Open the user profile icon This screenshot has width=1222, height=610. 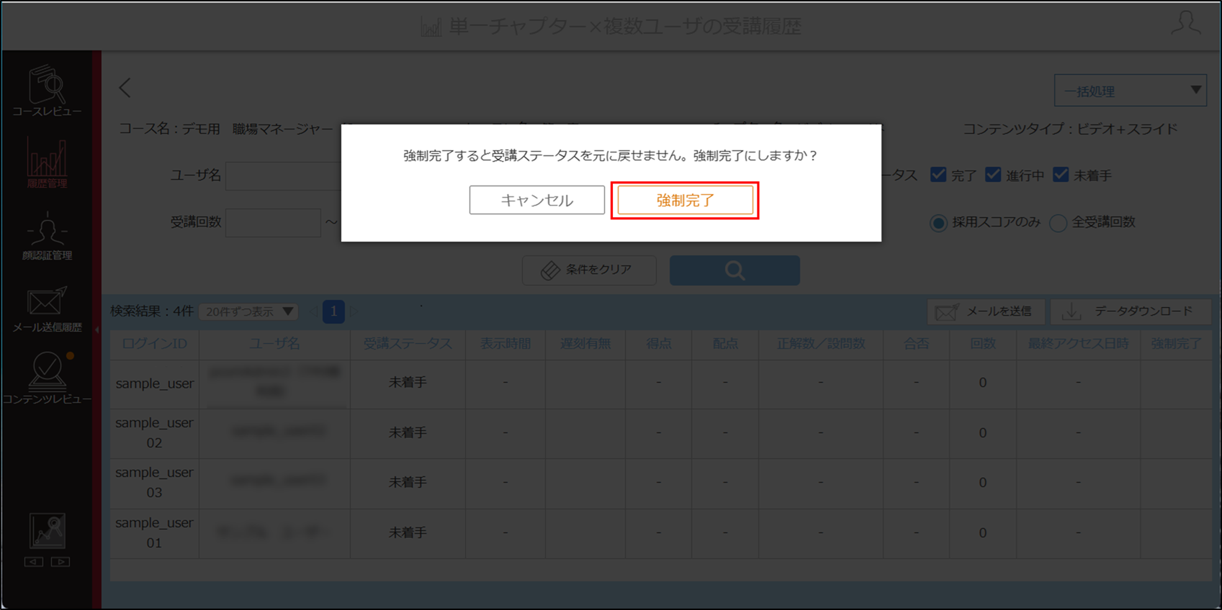(x=1185, y=23)
